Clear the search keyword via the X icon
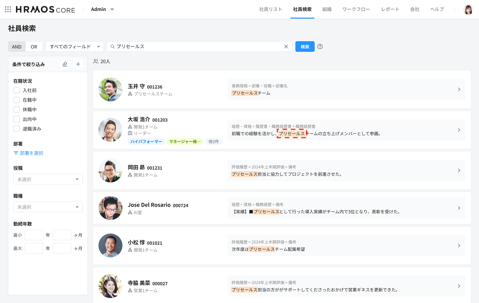The width and height of the screenshot is (479, 303). [286, 47]
